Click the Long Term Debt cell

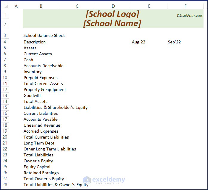(39, 143)
